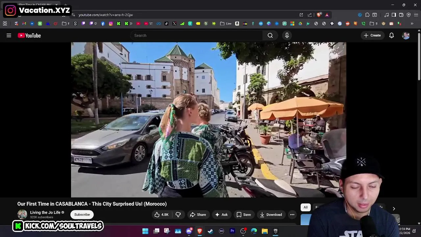
Task: Subscribe to Living the Jo Life
Action: pos(82,215)
